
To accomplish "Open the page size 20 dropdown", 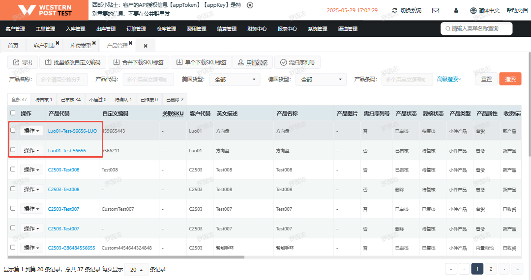I will point(137,270).
